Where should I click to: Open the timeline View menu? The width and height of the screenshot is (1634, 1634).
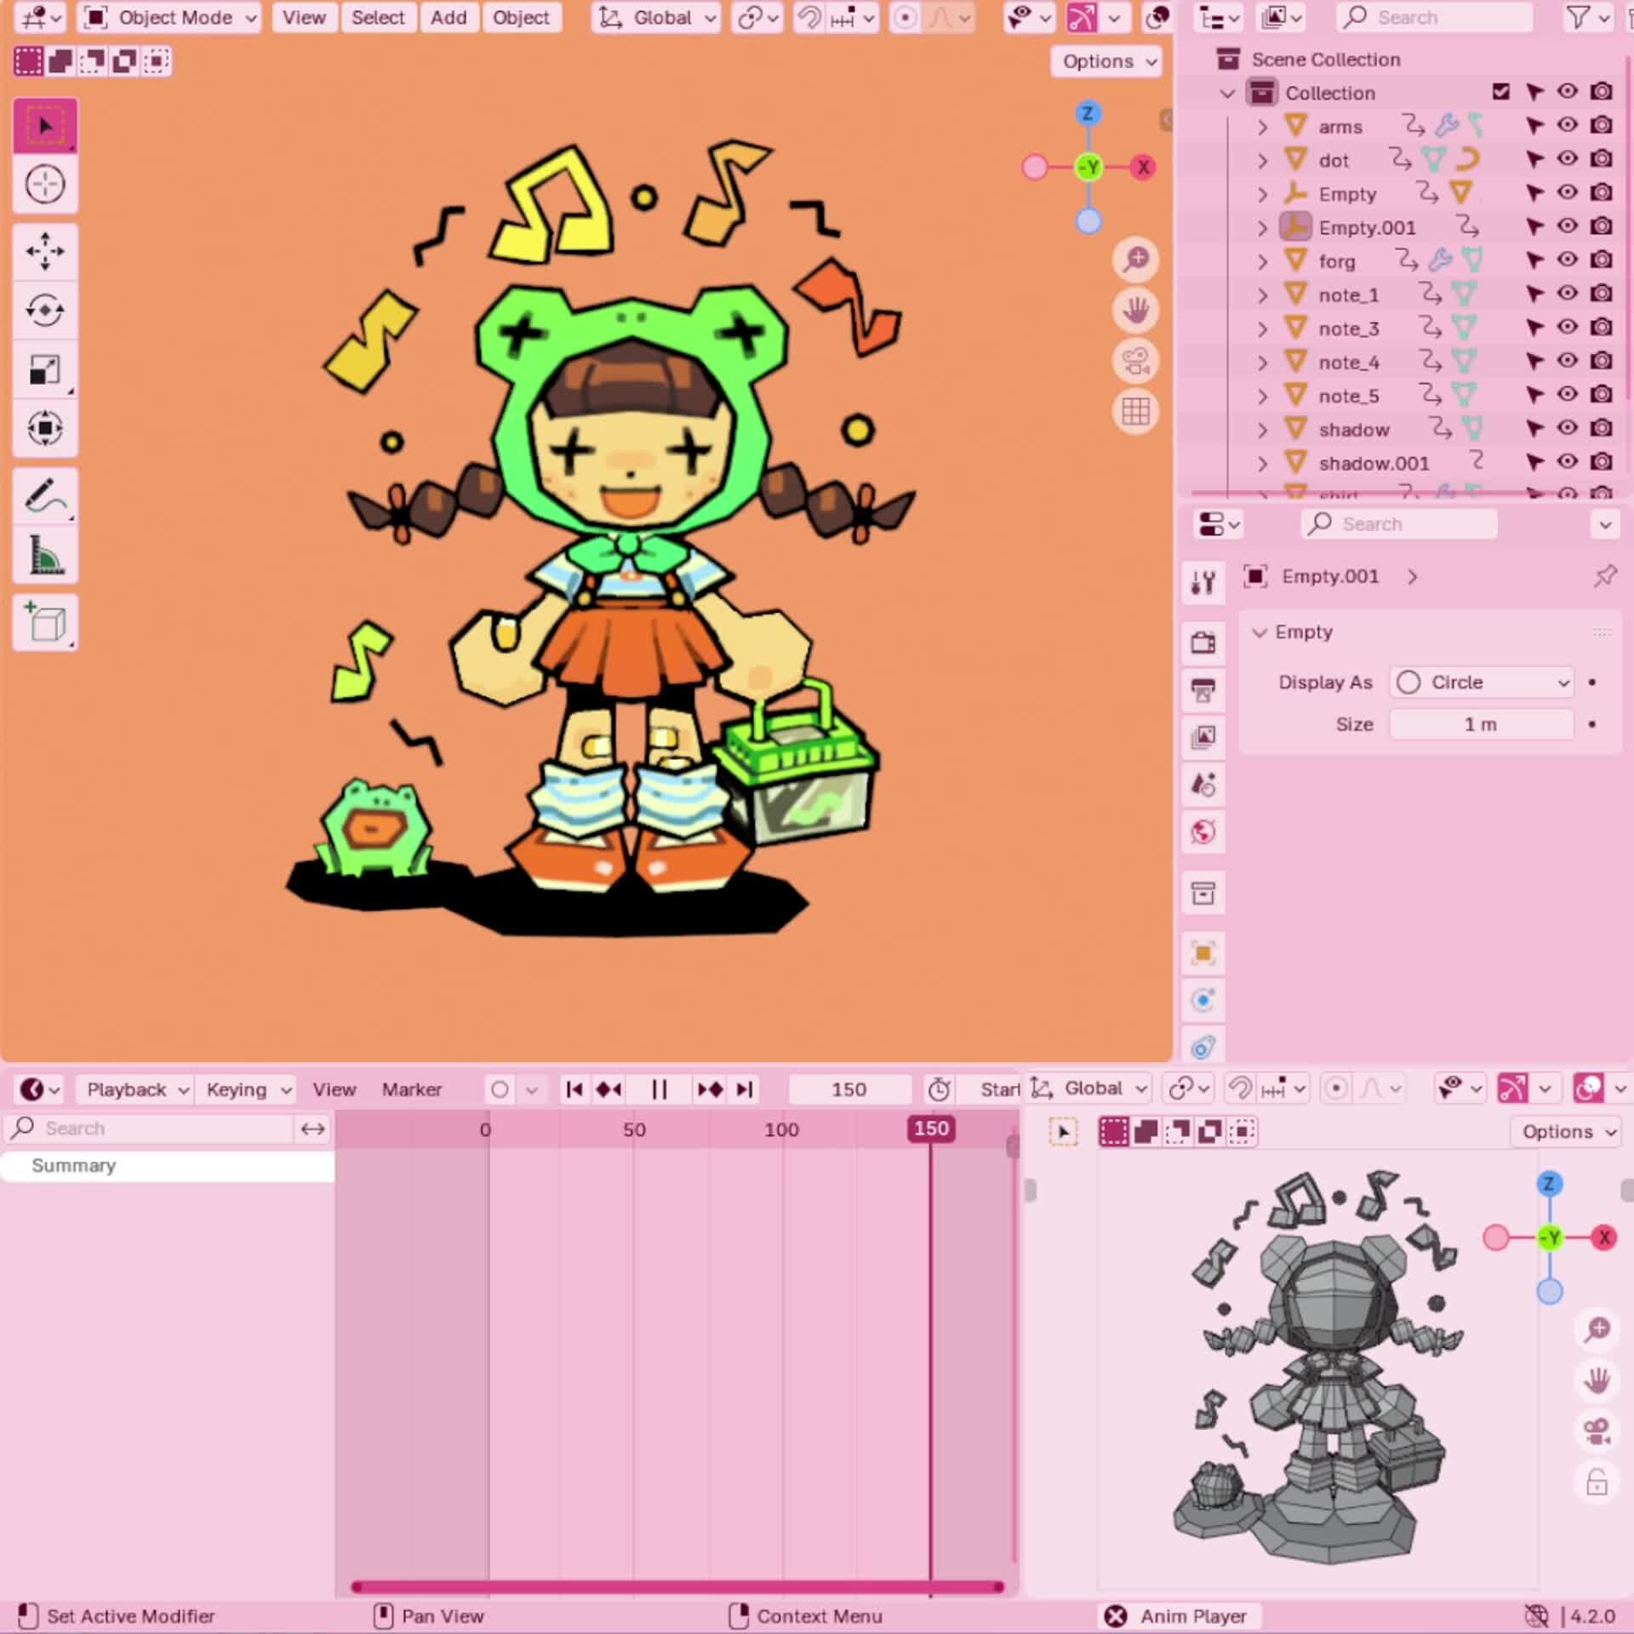pyautogui.click(x=334, y=1089)
